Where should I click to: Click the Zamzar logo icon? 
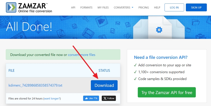(x=11, y=7)
